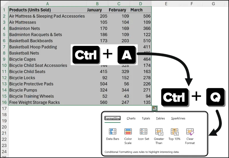Switch to the Charts tab
This screenshot has width=229, height=158.
click(131, 118)
